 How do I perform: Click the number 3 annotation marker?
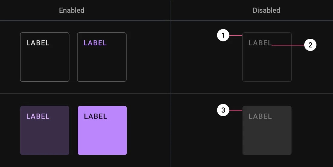click(x=223, y=110)
